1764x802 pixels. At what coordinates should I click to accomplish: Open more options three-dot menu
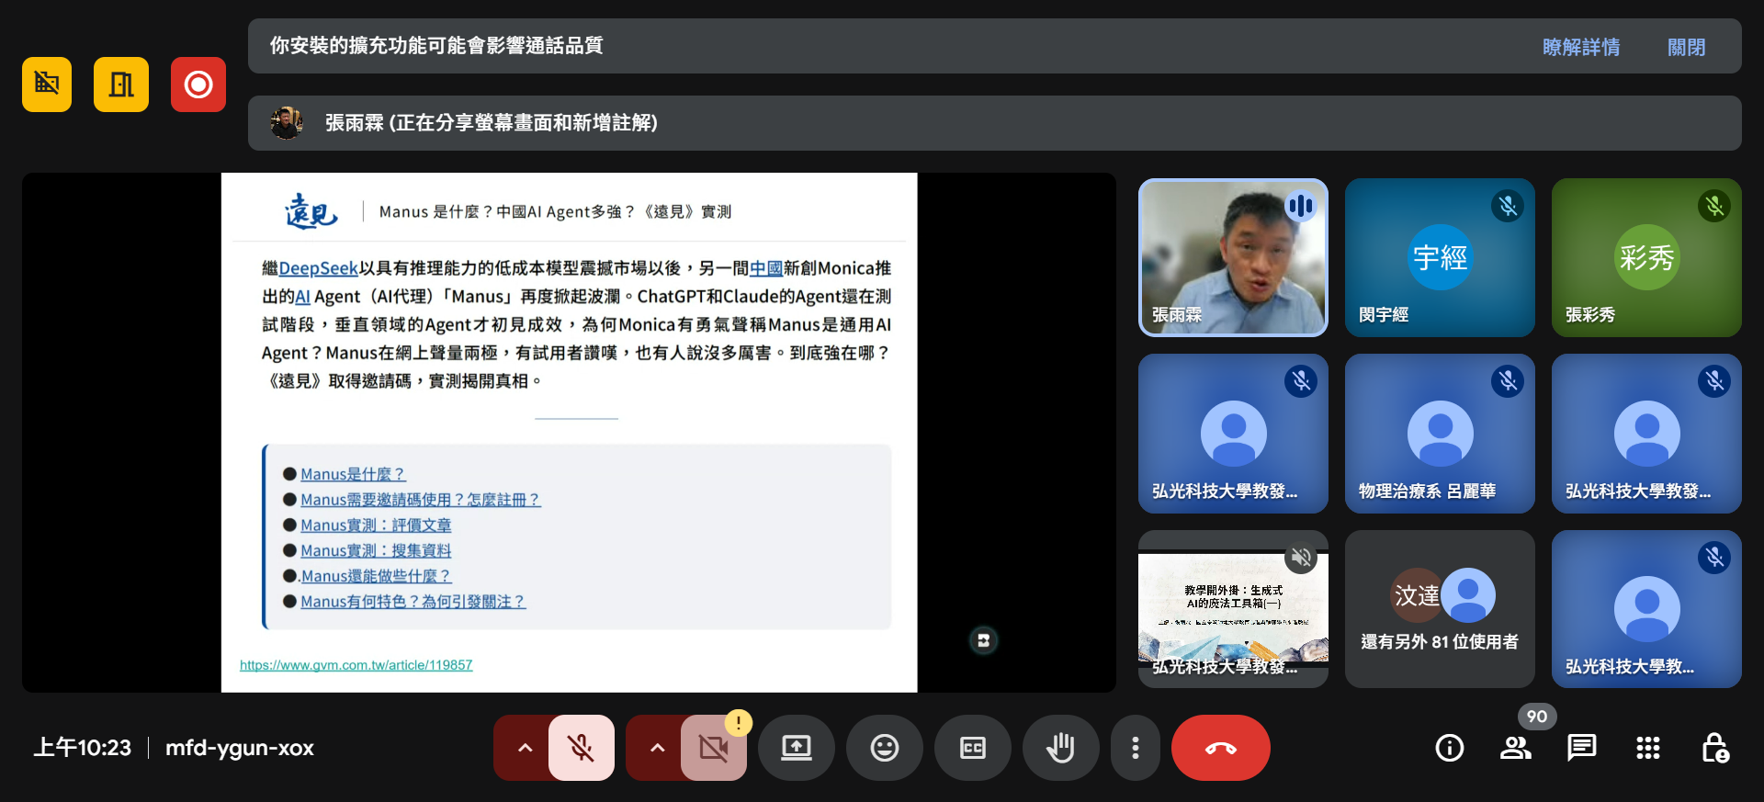click(x=1136, y=748)
